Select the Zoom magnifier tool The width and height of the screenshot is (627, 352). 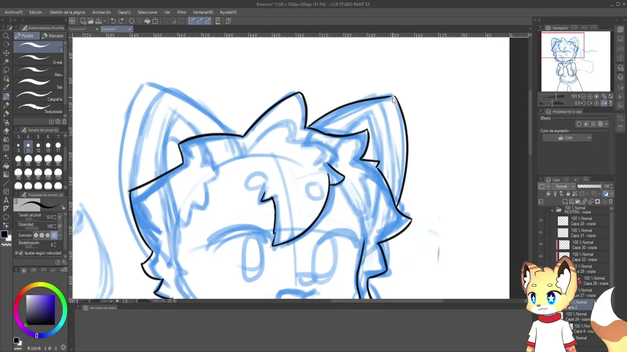[x=6, y=36]
